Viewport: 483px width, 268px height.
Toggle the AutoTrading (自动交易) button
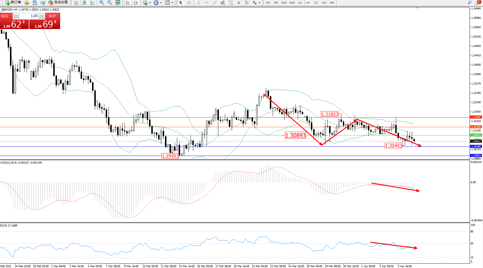pyautogui.click(x=58, y=2)
